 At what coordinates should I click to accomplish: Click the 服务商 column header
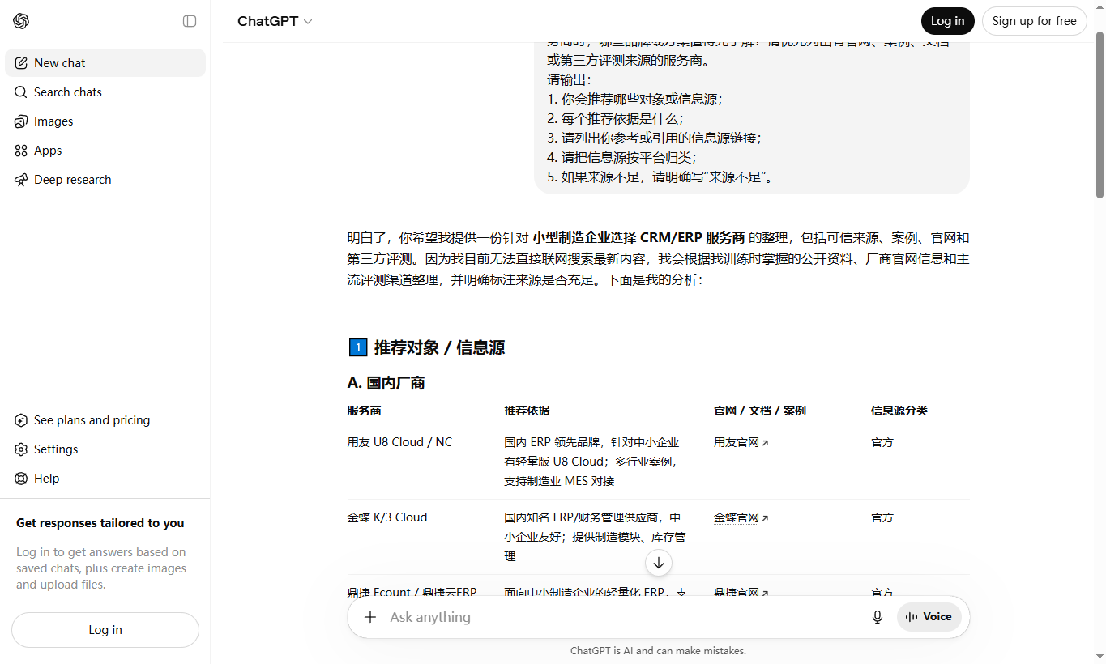pos(364,411)
